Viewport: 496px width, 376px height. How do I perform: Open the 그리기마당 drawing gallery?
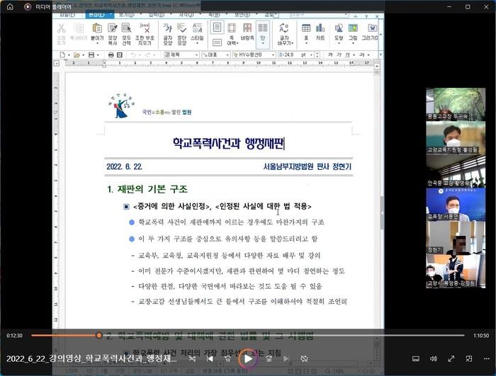370,32
